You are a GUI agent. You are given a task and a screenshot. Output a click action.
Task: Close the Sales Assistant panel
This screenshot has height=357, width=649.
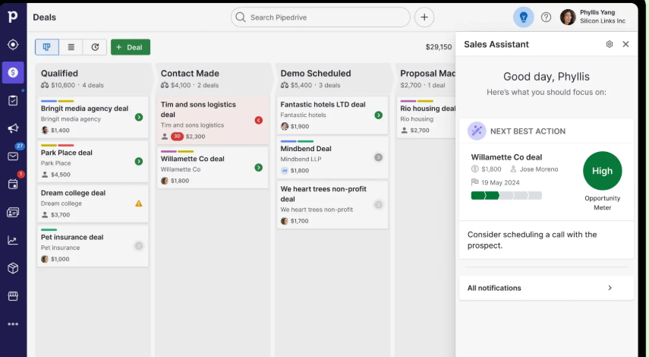pos(625,44)
